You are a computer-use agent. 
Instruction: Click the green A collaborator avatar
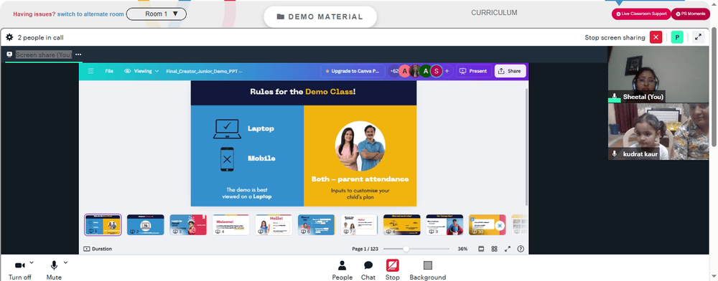click(x=426, y=71)
